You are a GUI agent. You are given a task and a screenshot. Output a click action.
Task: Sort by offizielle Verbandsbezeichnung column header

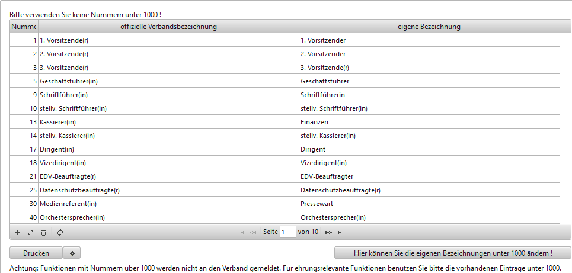pos(168,27)
